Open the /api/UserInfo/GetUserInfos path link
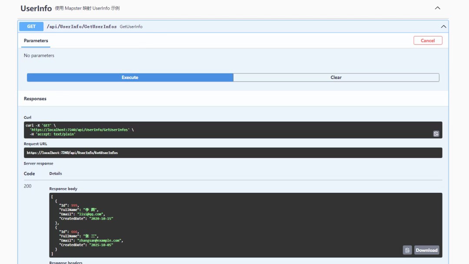The height and width of the screenshot is (264, 469). click(82, 26)
